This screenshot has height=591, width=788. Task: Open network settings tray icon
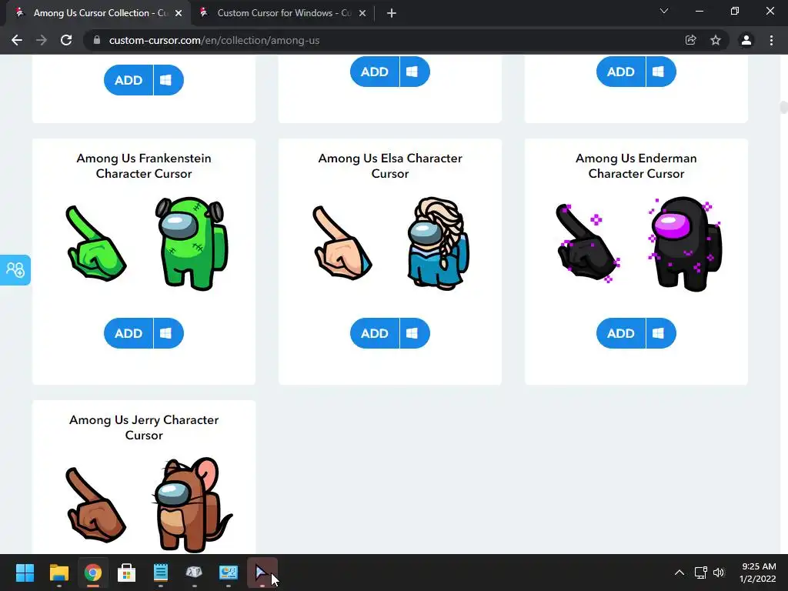pos(700,573)
